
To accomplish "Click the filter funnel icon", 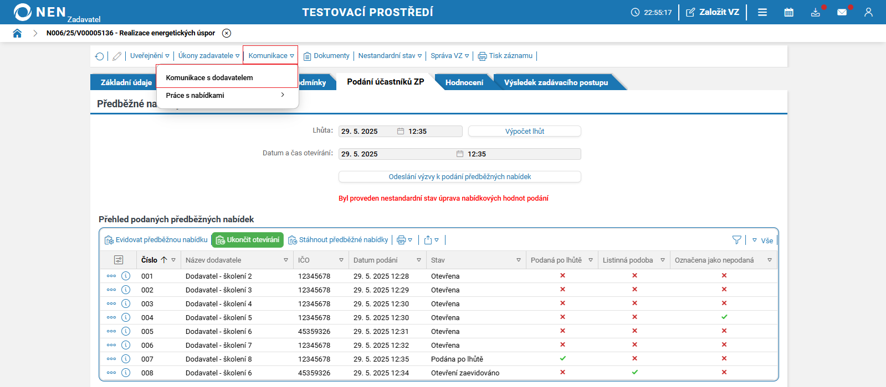I will point(736,240).
